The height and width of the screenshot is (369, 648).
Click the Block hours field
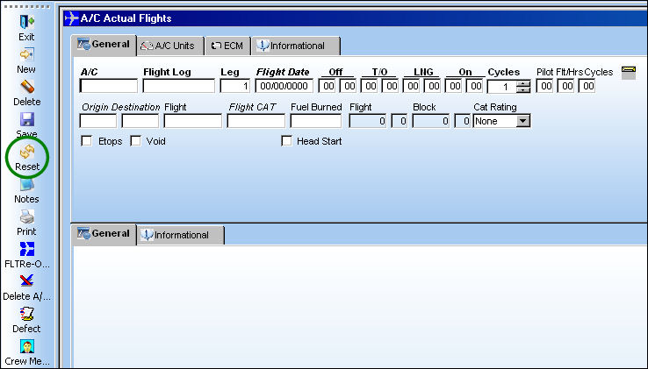click(431, 121)
